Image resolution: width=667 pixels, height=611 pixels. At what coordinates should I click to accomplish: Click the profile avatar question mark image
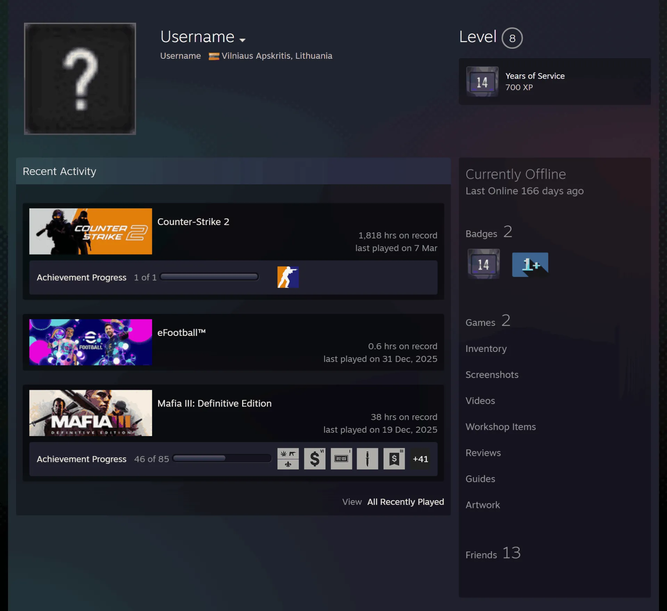tap(80, 79)
